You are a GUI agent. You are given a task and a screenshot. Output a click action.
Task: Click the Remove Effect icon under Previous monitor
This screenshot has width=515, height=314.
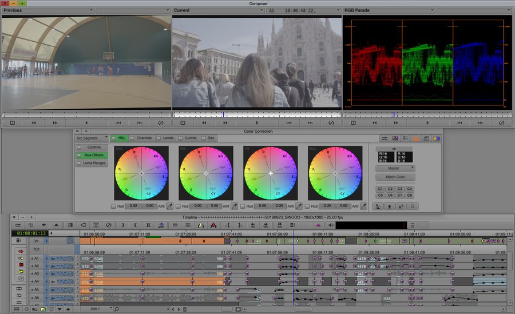coord(160,123)
